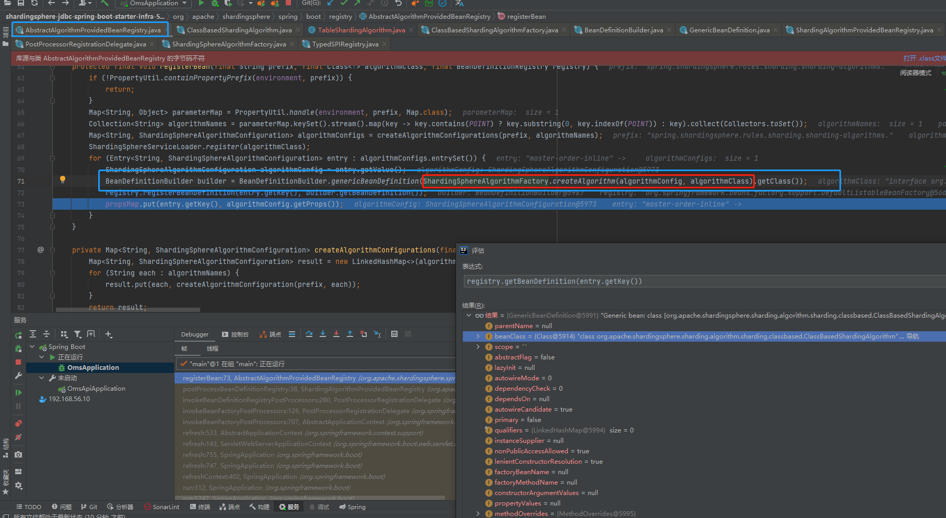
Task: Stop the running process with the red square in the top toolbar
Action: click(x=288, y=3)
